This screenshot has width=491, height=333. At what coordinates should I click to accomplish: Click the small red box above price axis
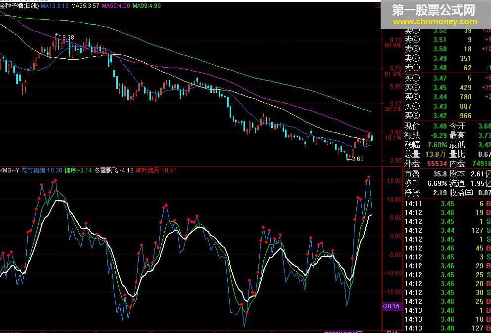[x=378, y=5]
